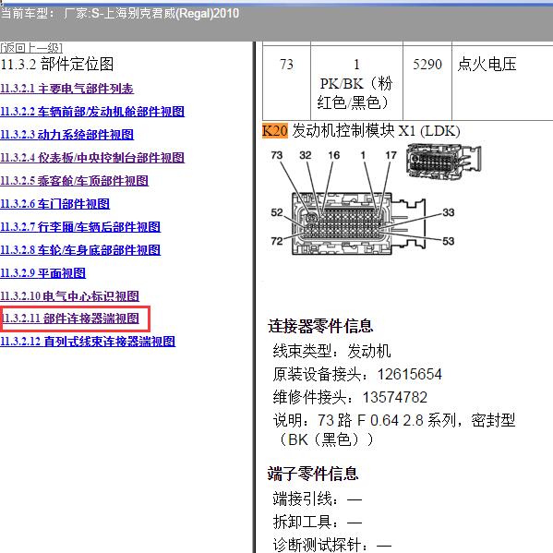Click OEM connector number 12615654

click(x=410, y=374)
